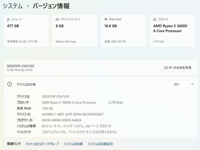Select the 速度: 2667 MT/秒 text
The image size is (200, 150).
click(115, 42)
